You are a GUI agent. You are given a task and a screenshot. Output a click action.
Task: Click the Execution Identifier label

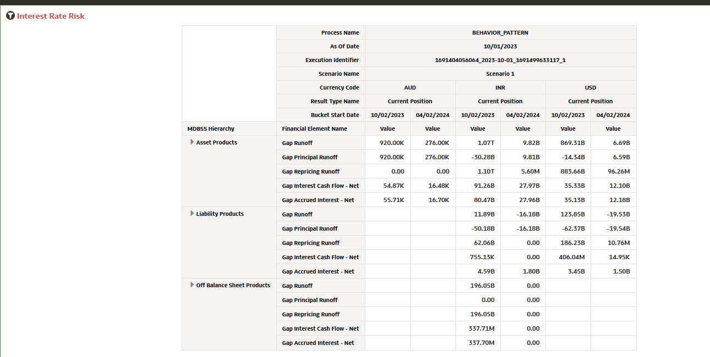(x=332, y=60)
